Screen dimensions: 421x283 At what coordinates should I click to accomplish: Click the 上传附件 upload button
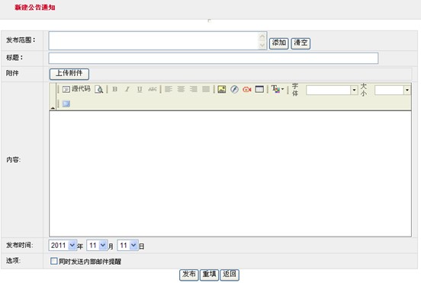click(x=69, y=74)
